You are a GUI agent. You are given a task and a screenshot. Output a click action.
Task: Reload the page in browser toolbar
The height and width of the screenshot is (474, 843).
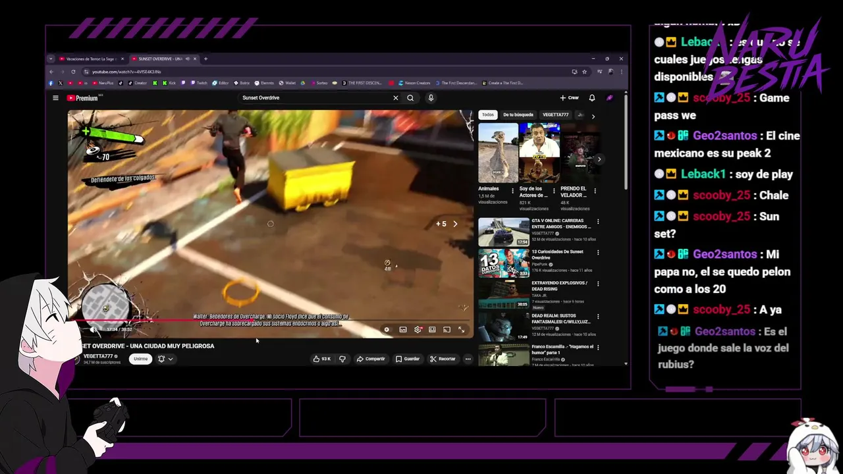tap(73, 72)
